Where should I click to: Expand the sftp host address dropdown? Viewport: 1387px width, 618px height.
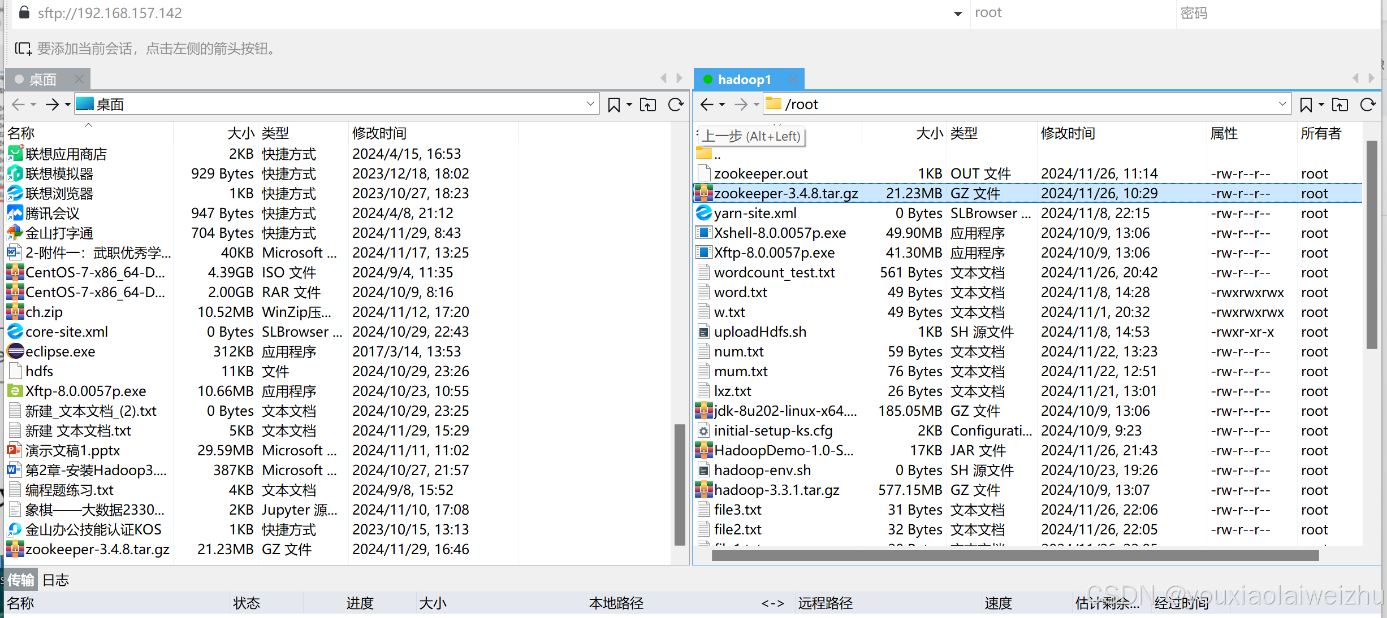click(958, 14)
